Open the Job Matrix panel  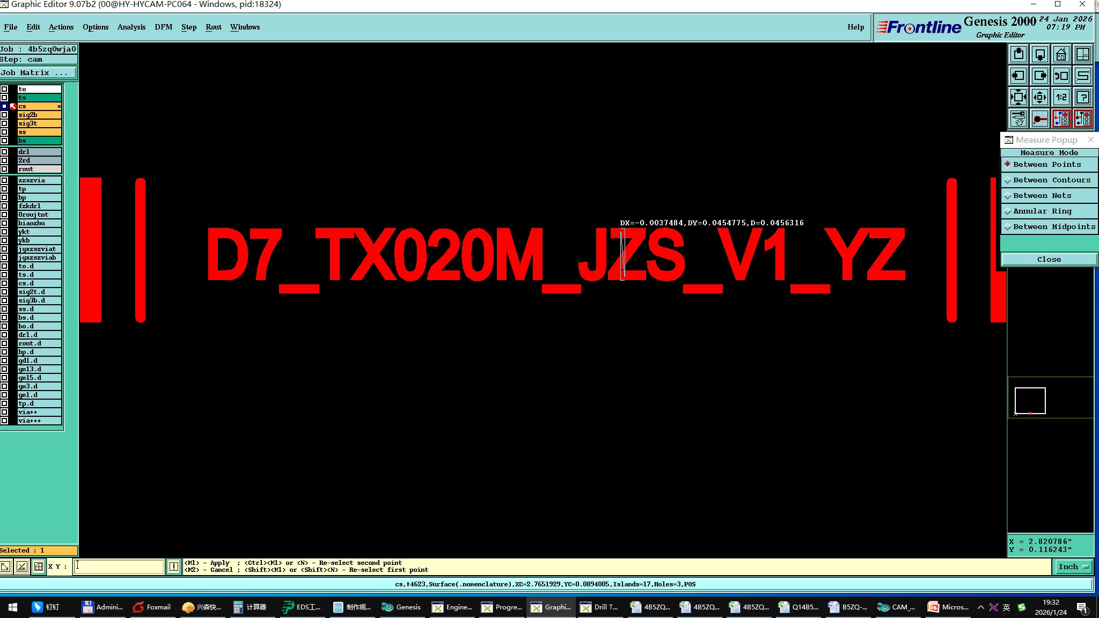(x=38, y=73)
